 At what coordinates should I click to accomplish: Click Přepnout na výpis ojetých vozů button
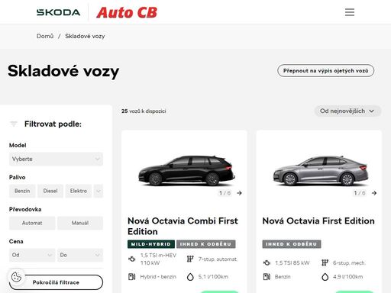(x=325, y=71)
